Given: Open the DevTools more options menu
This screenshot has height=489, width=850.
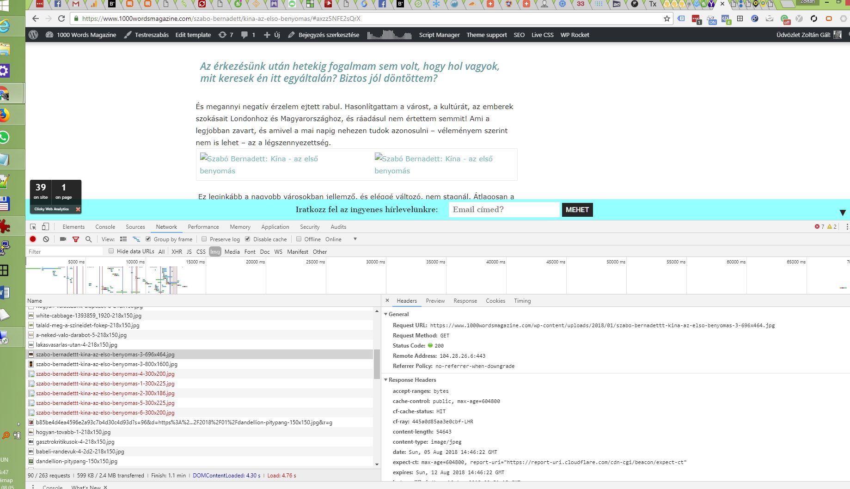Looking at the screenshot, I should 847,226.
